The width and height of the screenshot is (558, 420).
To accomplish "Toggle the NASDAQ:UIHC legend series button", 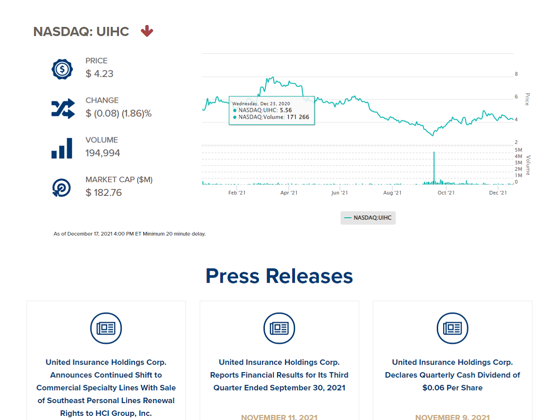I will [368, 218].
